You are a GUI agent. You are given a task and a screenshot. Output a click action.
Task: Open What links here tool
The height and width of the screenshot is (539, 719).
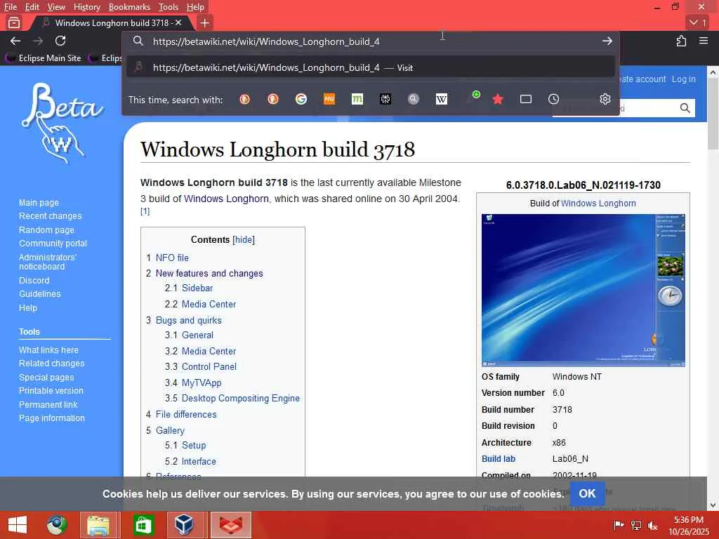coord(48,350)
